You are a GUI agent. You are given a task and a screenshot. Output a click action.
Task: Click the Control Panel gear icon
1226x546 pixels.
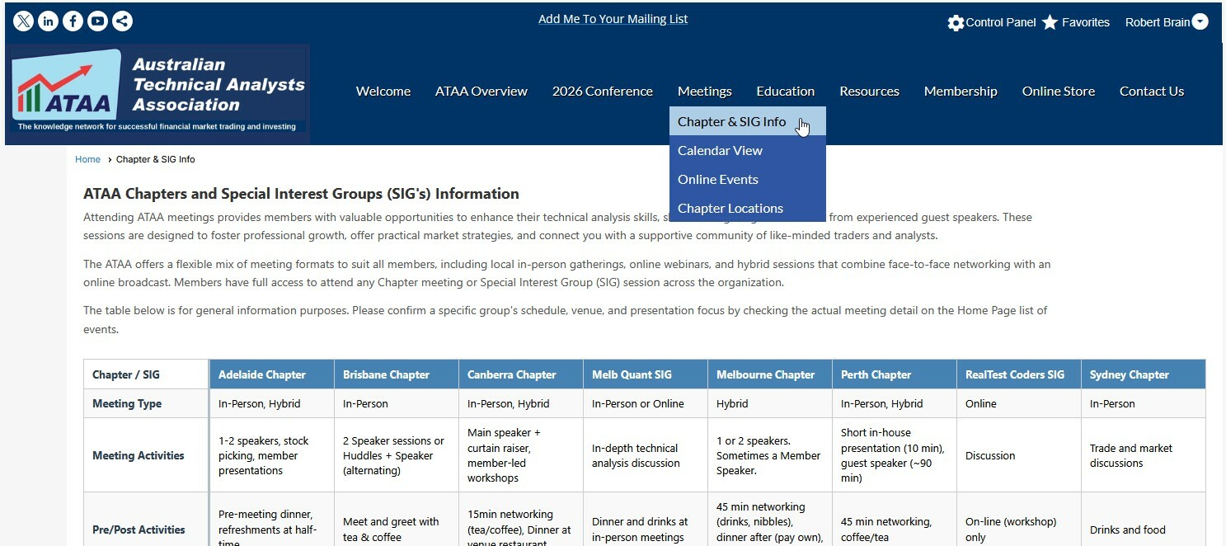click(x=956, y=23)
